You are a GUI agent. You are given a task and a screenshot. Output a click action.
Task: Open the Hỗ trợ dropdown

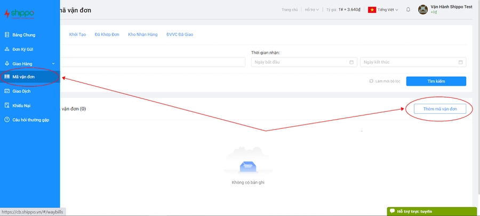pyautogui.click(x=311, y=10)
